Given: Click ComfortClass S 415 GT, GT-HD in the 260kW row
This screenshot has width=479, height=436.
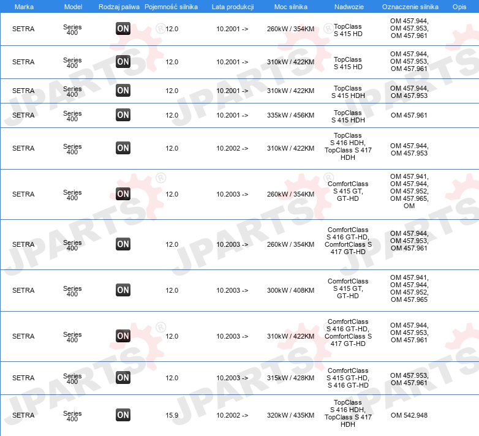Looking at the screenshot, I should point(348,191).
